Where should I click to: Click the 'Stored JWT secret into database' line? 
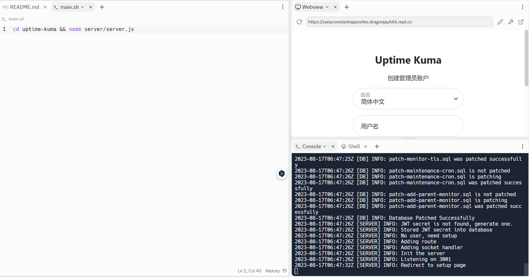coord(393,230)
